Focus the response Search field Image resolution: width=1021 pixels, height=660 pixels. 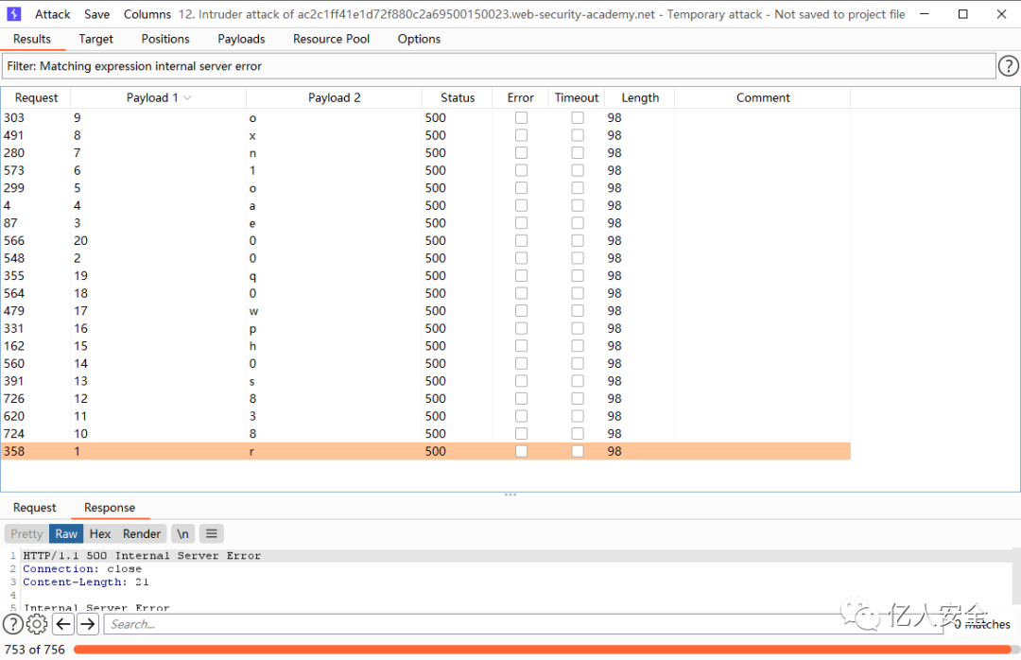click(524, 624)
